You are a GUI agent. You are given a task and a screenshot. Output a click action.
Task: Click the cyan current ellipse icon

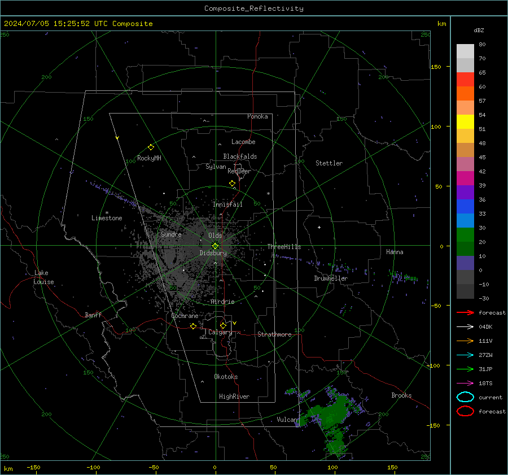tap(465, 397)
